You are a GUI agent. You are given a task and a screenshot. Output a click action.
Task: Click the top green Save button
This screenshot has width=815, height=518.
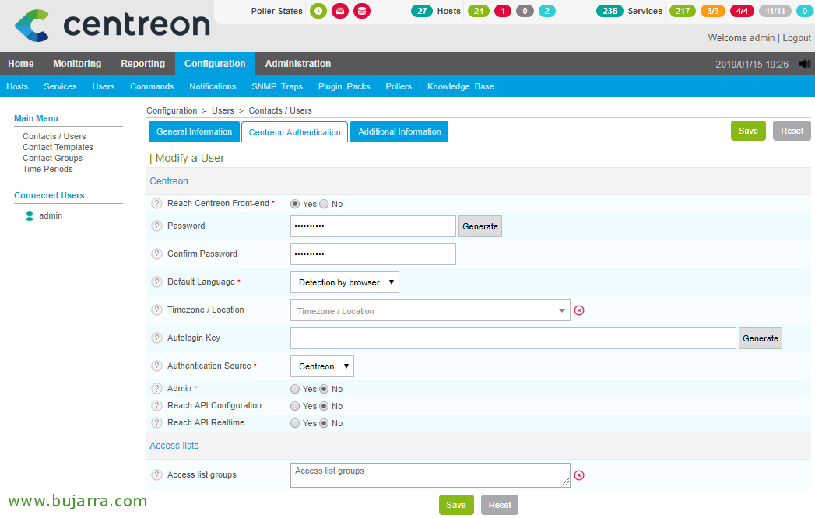749,131
